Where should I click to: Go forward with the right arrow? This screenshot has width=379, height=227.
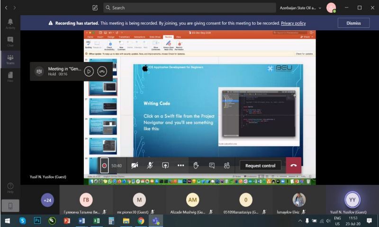coord(15,8)
